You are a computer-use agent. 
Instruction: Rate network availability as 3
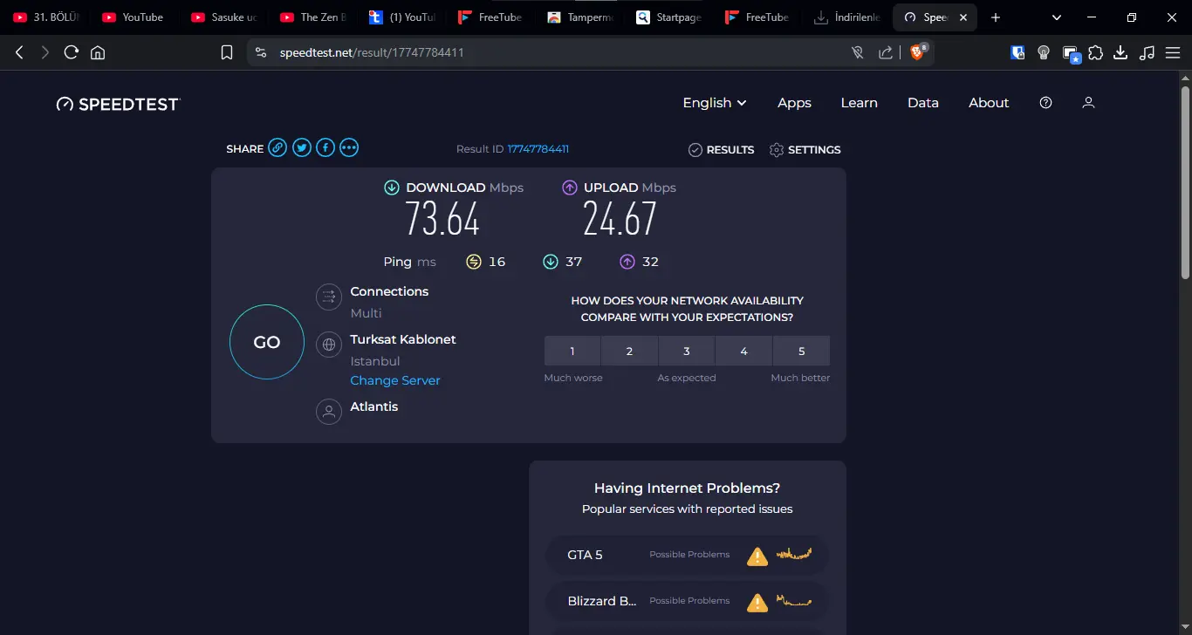[687, 351]
